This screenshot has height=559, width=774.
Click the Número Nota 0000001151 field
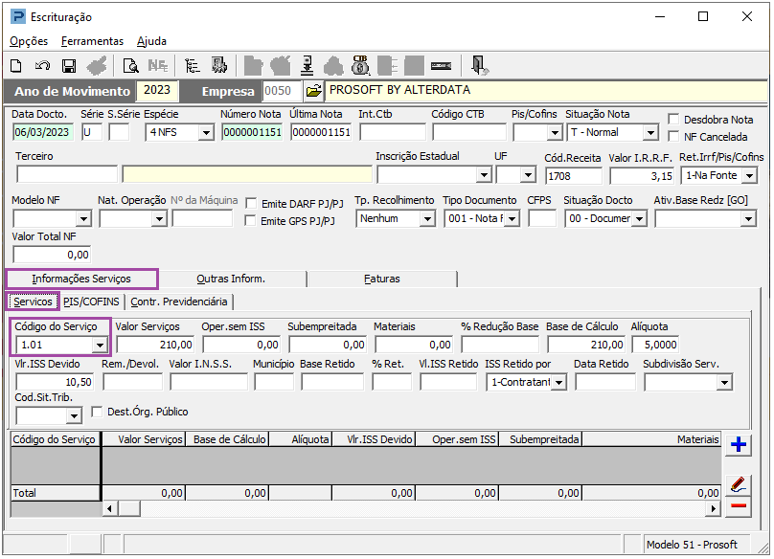tap(252, 132)
